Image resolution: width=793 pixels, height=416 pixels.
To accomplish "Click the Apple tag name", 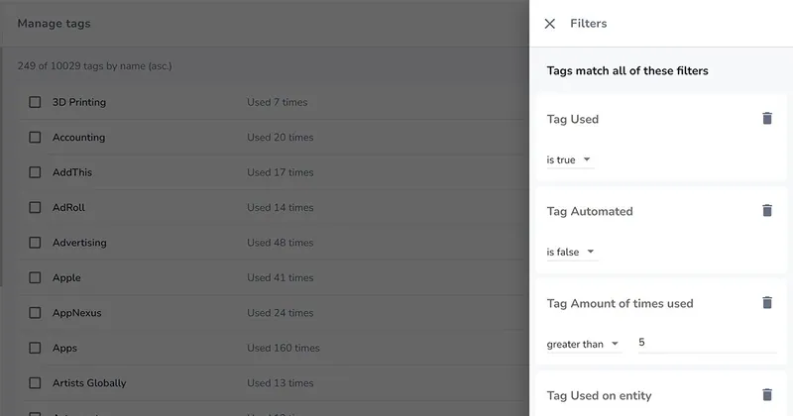I will pos(66,278).
